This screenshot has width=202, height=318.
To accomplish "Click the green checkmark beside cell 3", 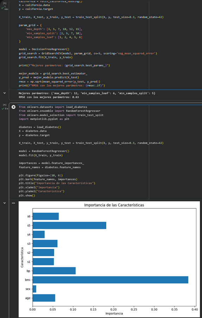I will tap(2, 8).
